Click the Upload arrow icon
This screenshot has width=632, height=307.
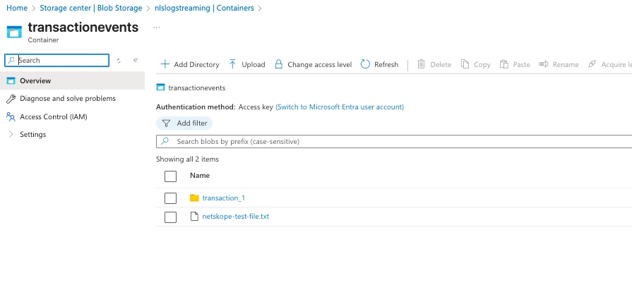pyautogui.click(x=233, y=64)
